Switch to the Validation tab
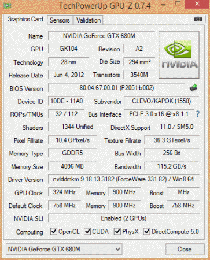This screenshot has height=260, width=210. [89, 20]
